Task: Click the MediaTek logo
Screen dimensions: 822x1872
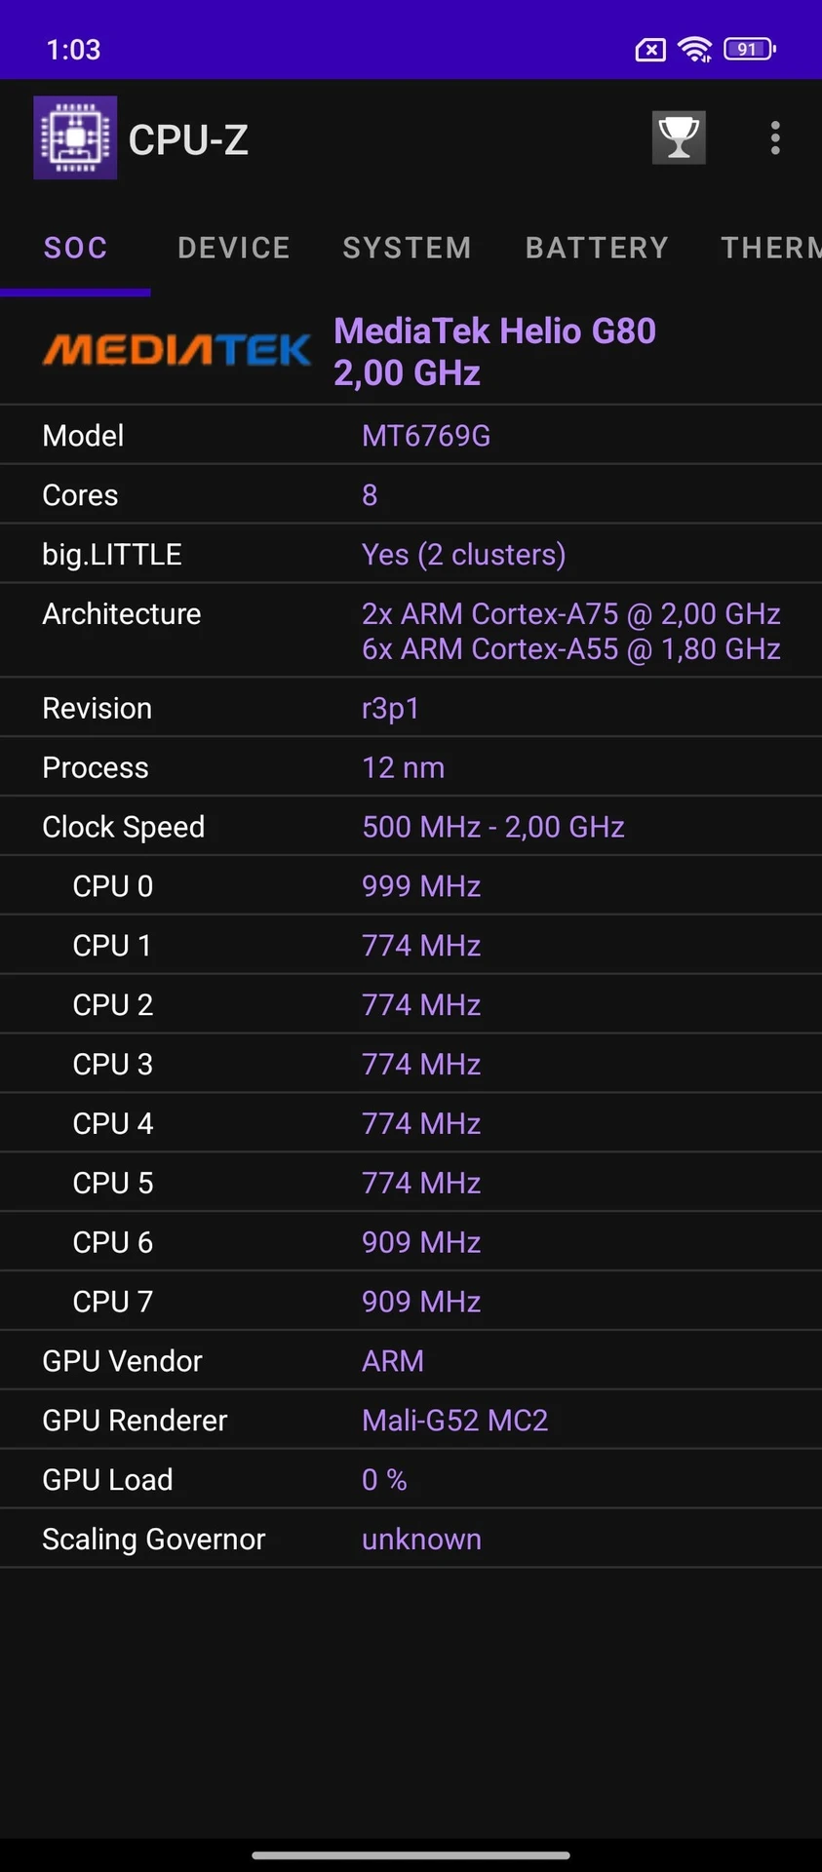Action: [177, 349]
